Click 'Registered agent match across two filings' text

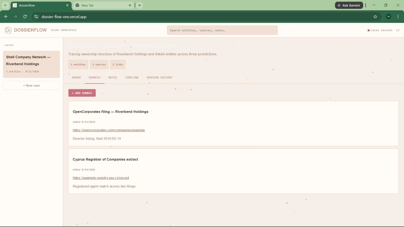pos(104,186)
